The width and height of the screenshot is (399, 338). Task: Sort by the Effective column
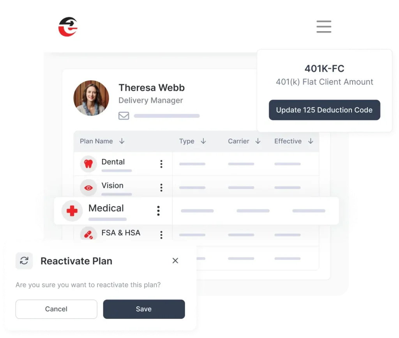pos(311,141)
